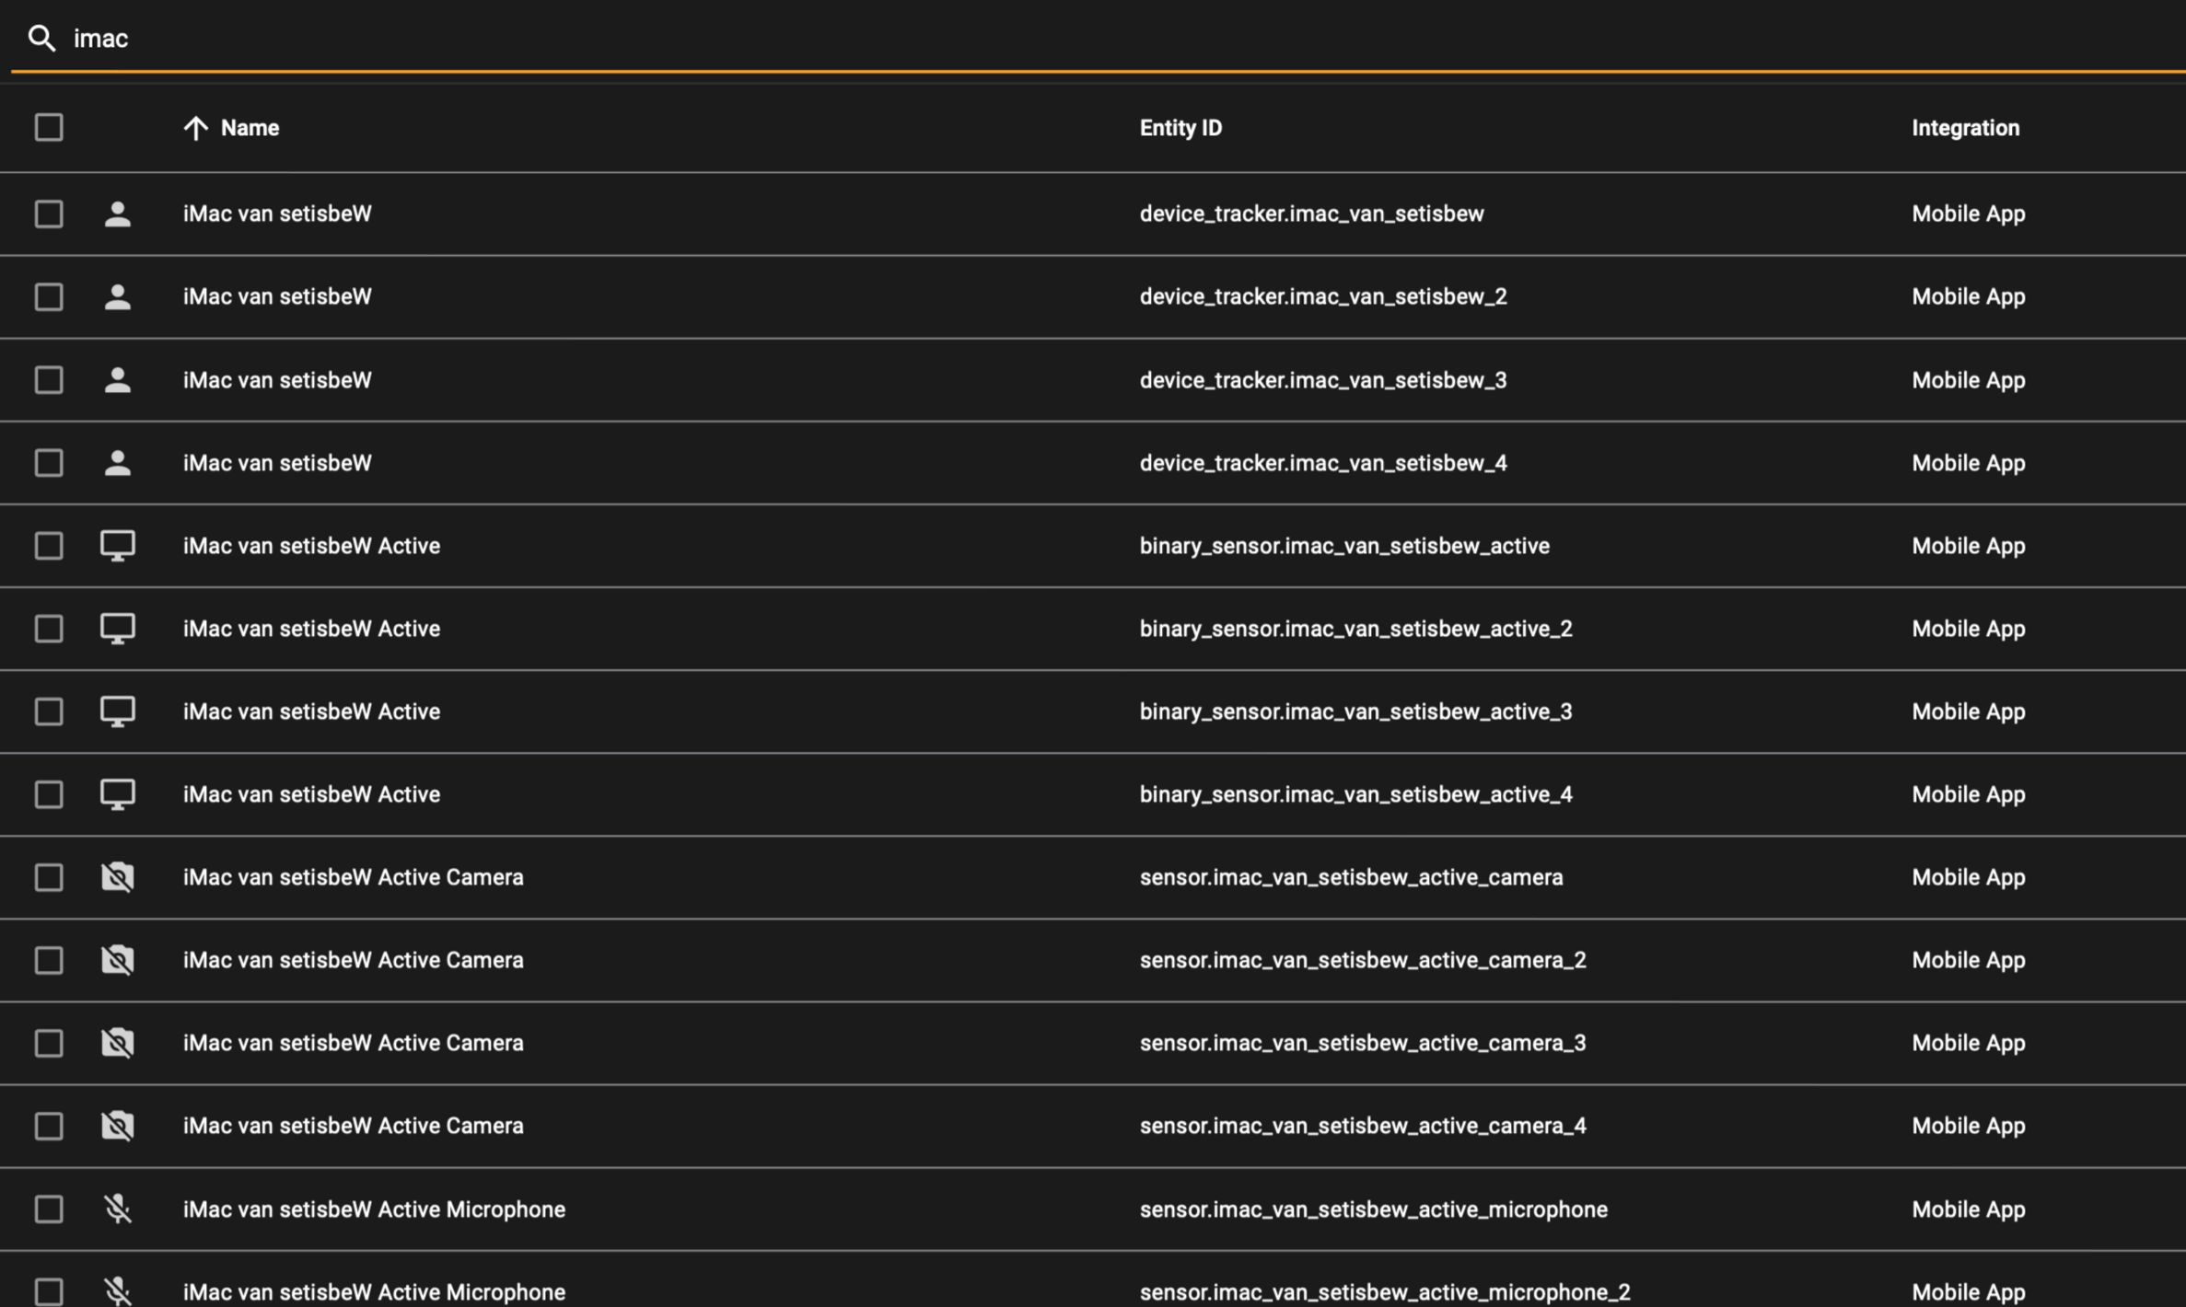This screenshot has width=2186, height=1307.
Task: Click monitor icon for binary_sensor.imac_van_setisbew_active_3
Action: (117, 711)
